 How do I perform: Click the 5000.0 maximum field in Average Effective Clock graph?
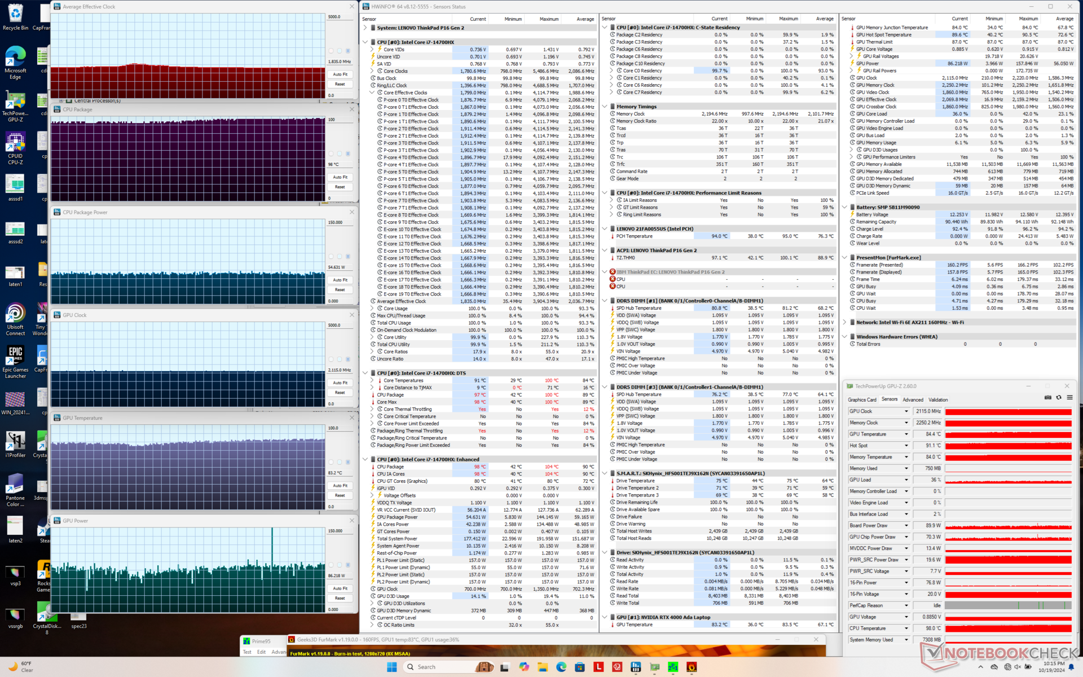pos(340,17)
